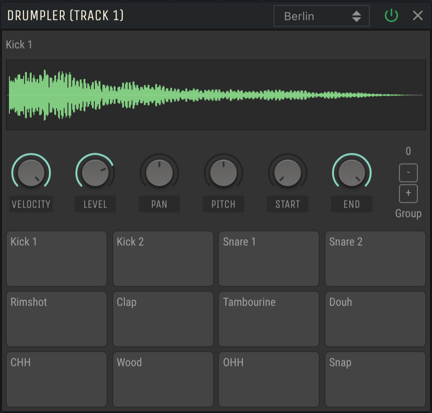The height and width of the screenshot is (413, 432).
Task: Trigger the OHH pad
Action: coord(268,379)
